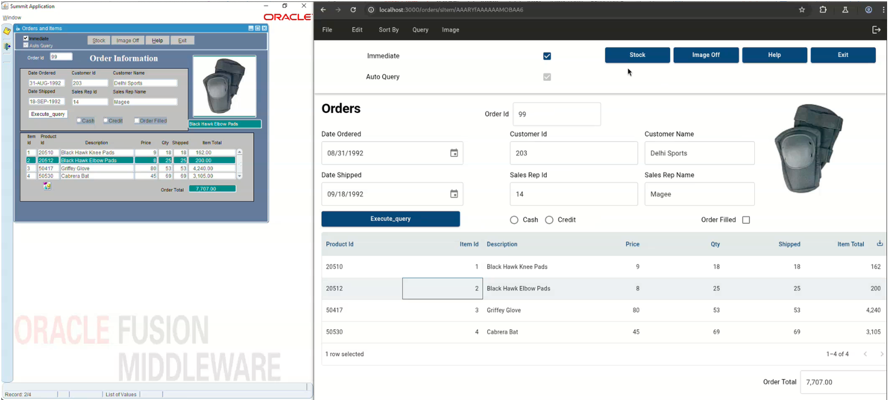Viewport: 889px width, 400px height.
Task: Click the blue Help button
Action: [775, 55]
